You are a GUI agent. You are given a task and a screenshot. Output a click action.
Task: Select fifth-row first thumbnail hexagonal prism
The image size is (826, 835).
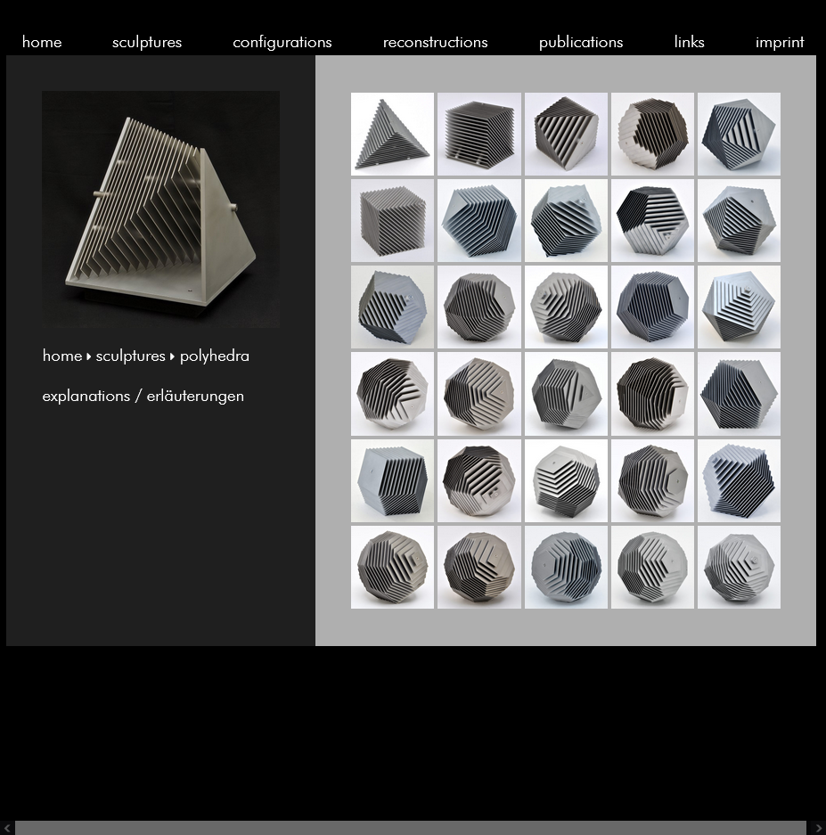point(392,481)
